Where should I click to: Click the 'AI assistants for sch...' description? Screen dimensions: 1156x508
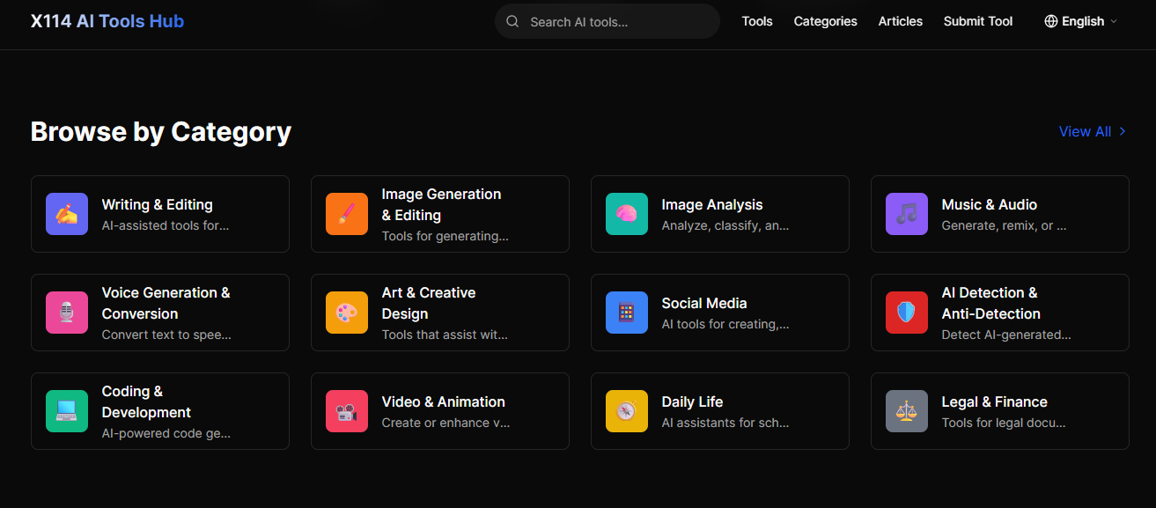725,423
